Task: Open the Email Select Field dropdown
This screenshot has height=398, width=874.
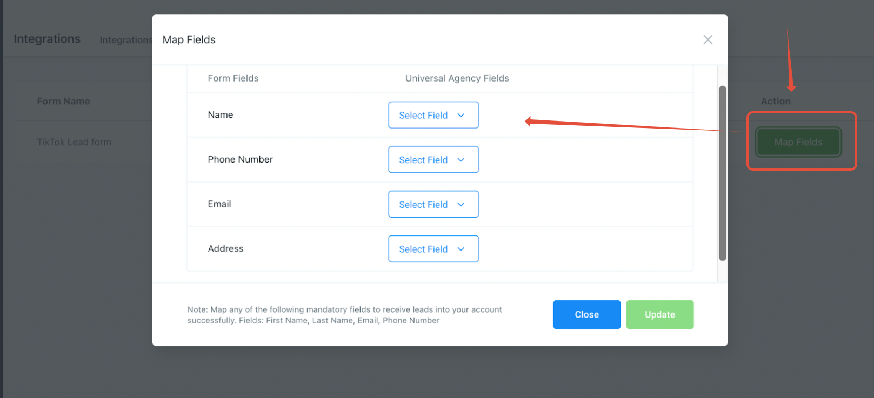Action: (433, 204)
